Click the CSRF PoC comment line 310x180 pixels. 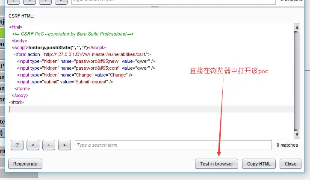[73, 34]
